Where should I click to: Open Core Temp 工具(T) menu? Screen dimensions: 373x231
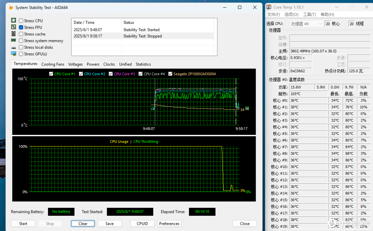[x=309, y=15]
